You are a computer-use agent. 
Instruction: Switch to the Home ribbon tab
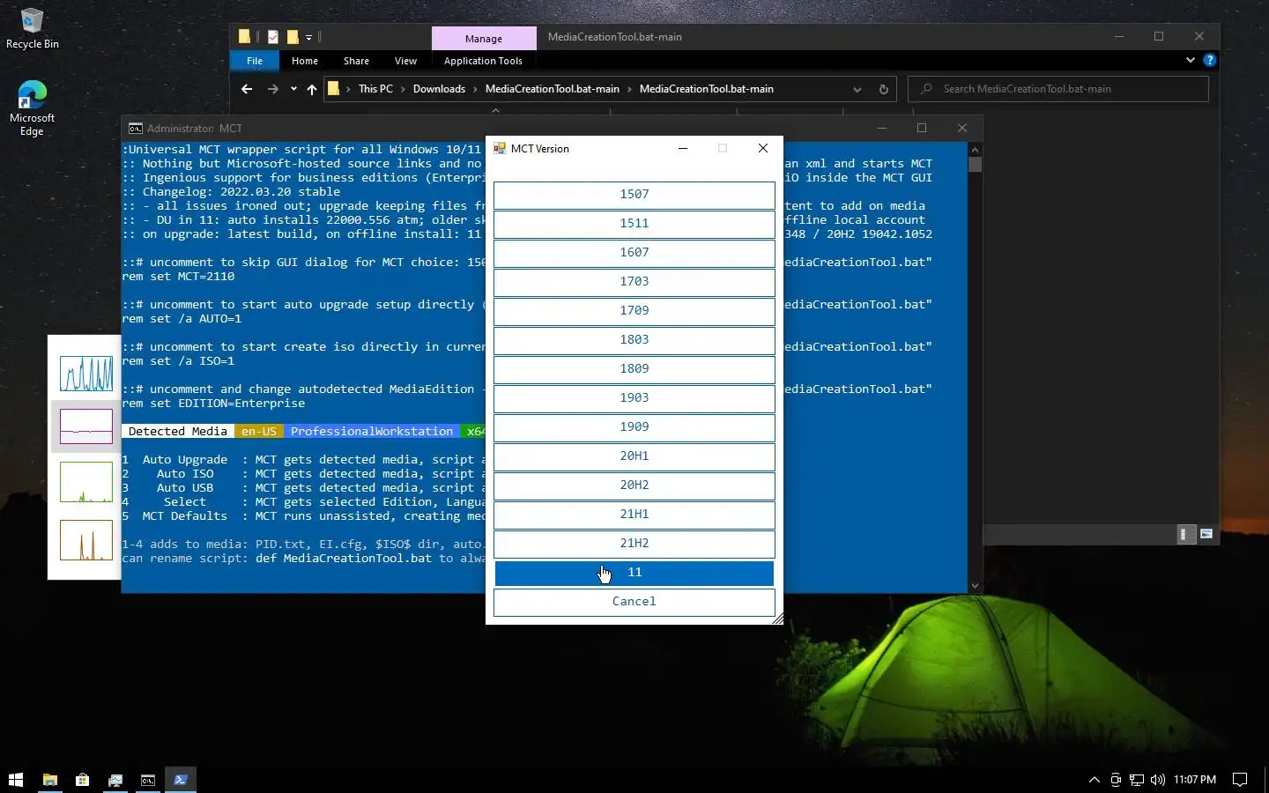[x=305, y=61]
